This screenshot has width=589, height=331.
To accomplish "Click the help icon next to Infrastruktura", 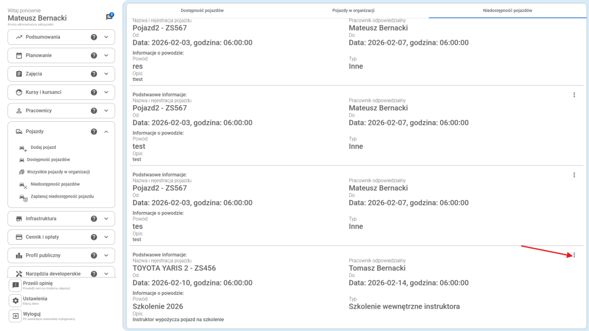I will coord(94,219).
